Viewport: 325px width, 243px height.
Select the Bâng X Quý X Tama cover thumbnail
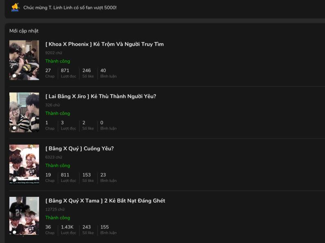[x=24, y=216]
